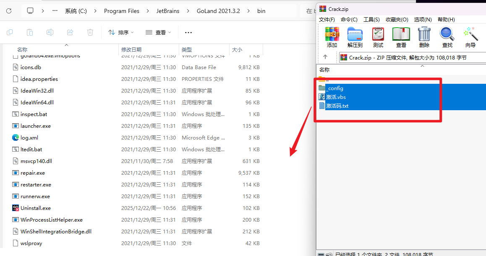Open the 选项(N) menu in WinRAR
This screenshot has width=486, height=256.
(423, 20)
